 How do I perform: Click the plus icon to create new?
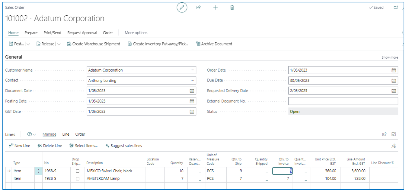(x=215, y=8)
